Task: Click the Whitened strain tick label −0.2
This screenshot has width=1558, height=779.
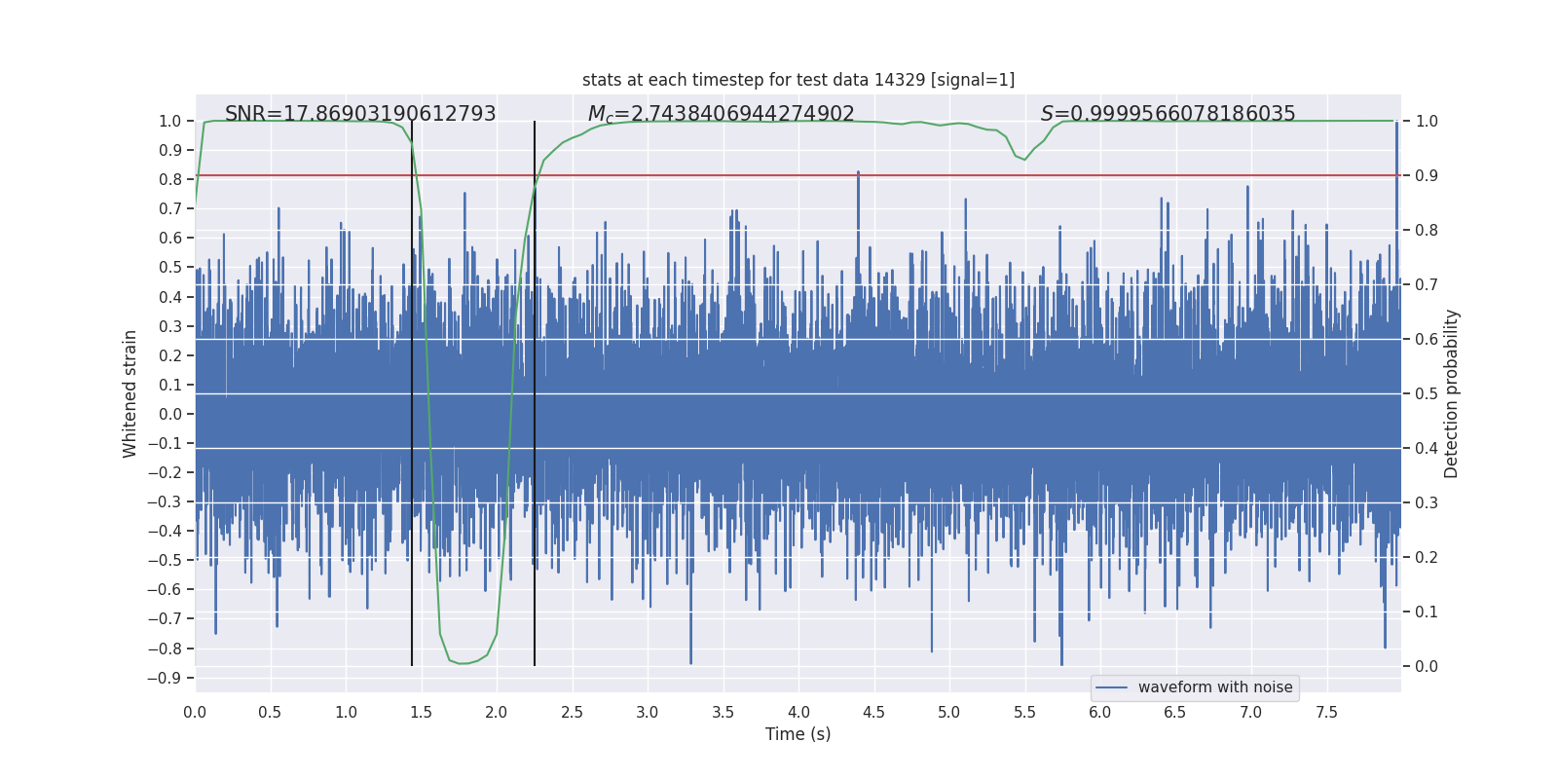Action: [x=166, y=472]
